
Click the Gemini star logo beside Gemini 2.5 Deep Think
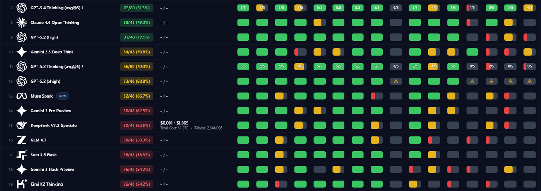coord(21,52)
